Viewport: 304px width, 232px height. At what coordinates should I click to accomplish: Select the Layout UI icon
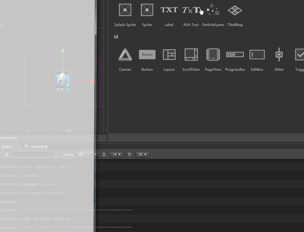[169, 54]
